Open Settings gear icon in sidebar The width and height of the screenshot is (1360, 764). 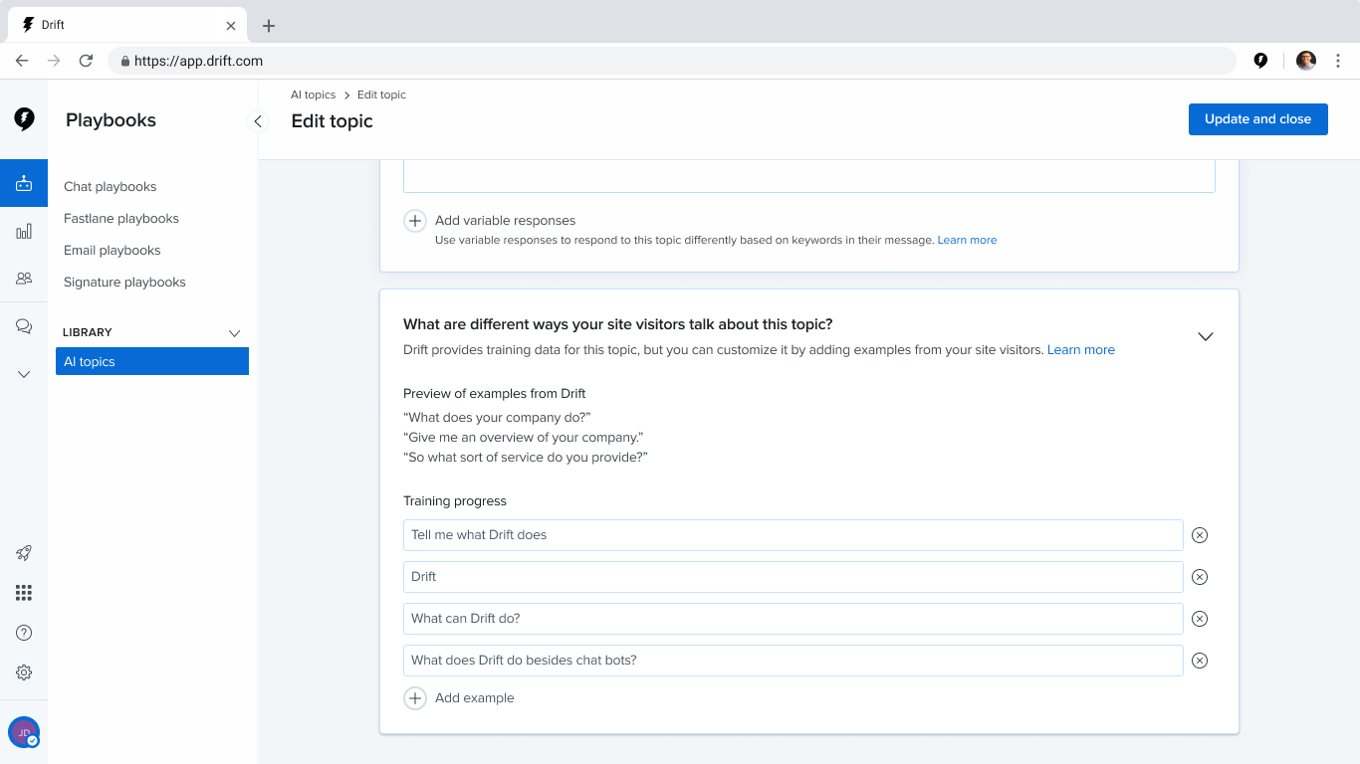pyautogui.click(x=24, y=672)
